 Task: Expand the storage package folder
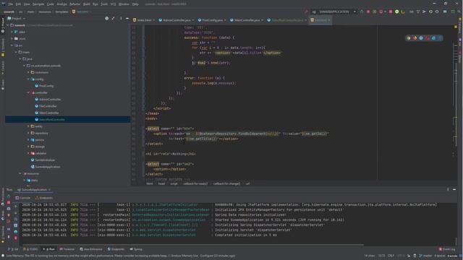tap(28, 147)
